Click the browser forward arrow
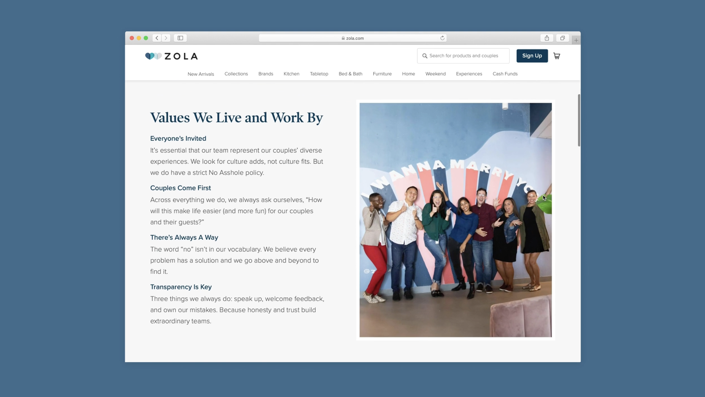The height and width of the screenshot is (397, 705). 166,38
